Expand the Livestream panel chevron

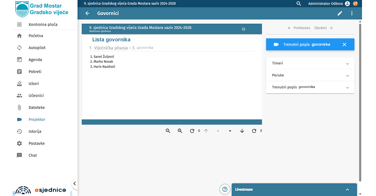(347, 189)
